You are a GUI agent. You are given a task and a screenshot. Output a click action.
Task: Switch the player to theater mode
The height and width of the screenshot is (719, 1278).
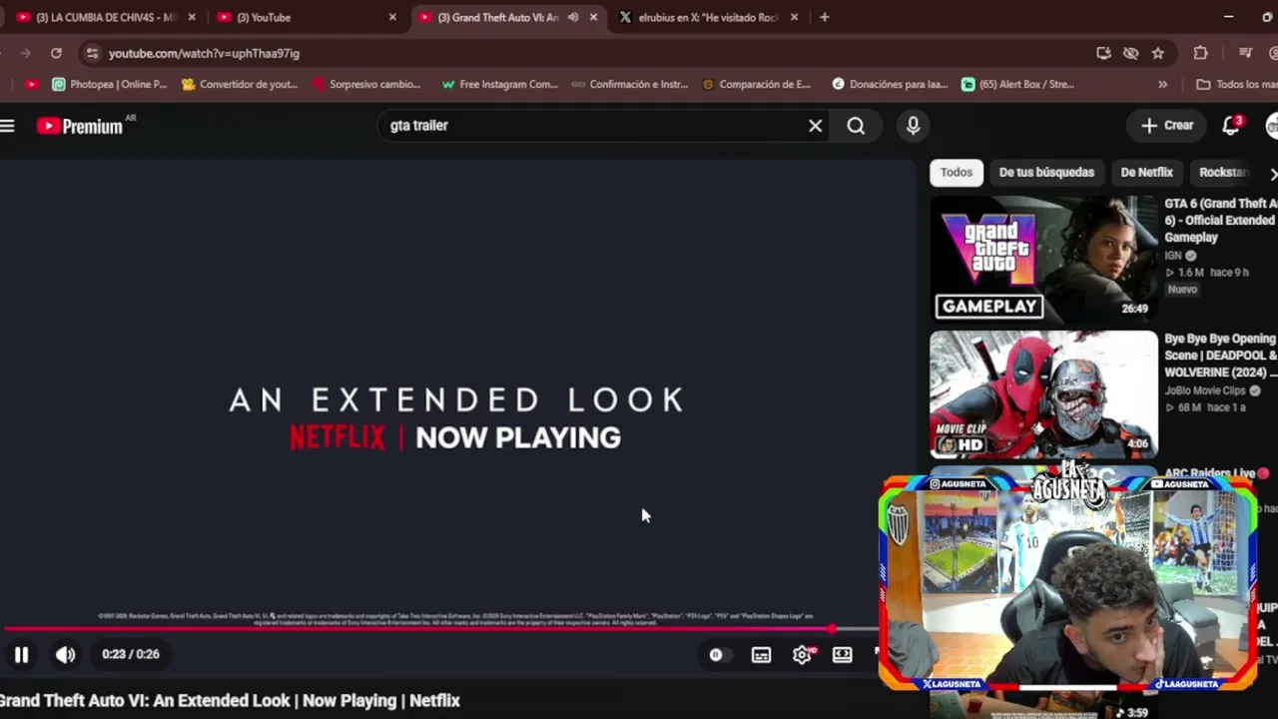tap(843, 655)
